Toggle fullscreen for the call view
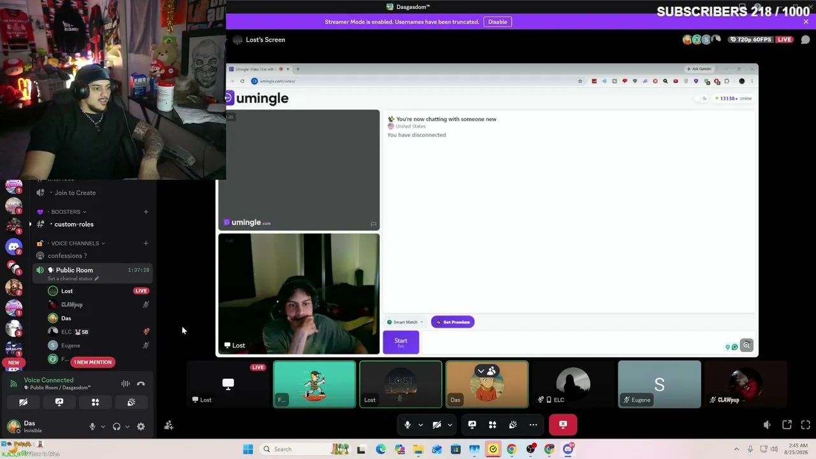 coord(805,425)
